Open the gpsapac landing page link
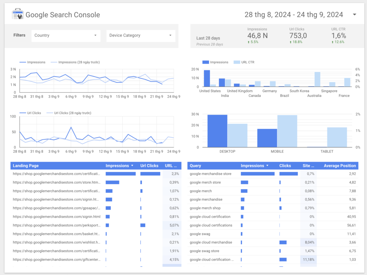The width and height of the screenshot is (367, 275). coord(56,208)
